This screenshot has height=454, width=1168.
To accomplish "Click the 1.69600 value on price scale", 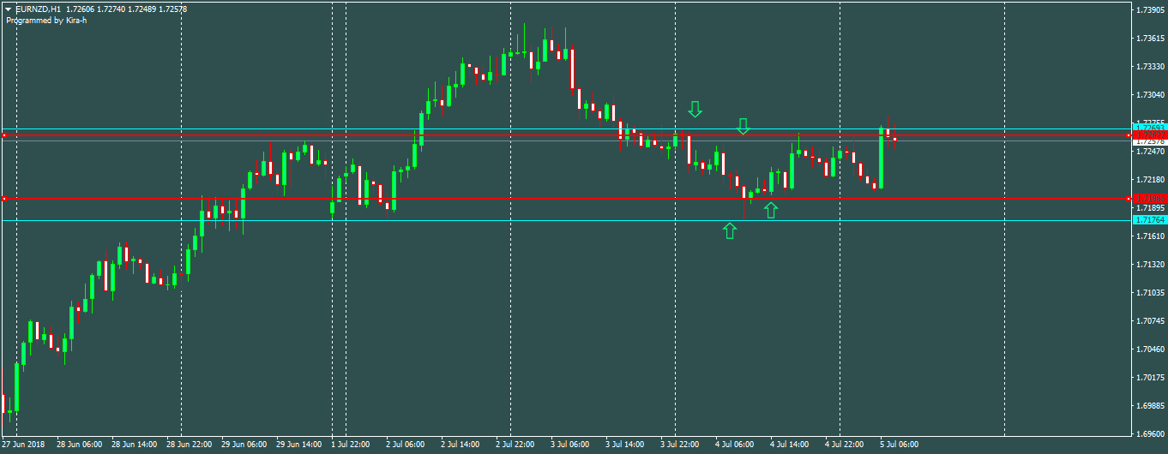I will click(x=1149, y=433).
